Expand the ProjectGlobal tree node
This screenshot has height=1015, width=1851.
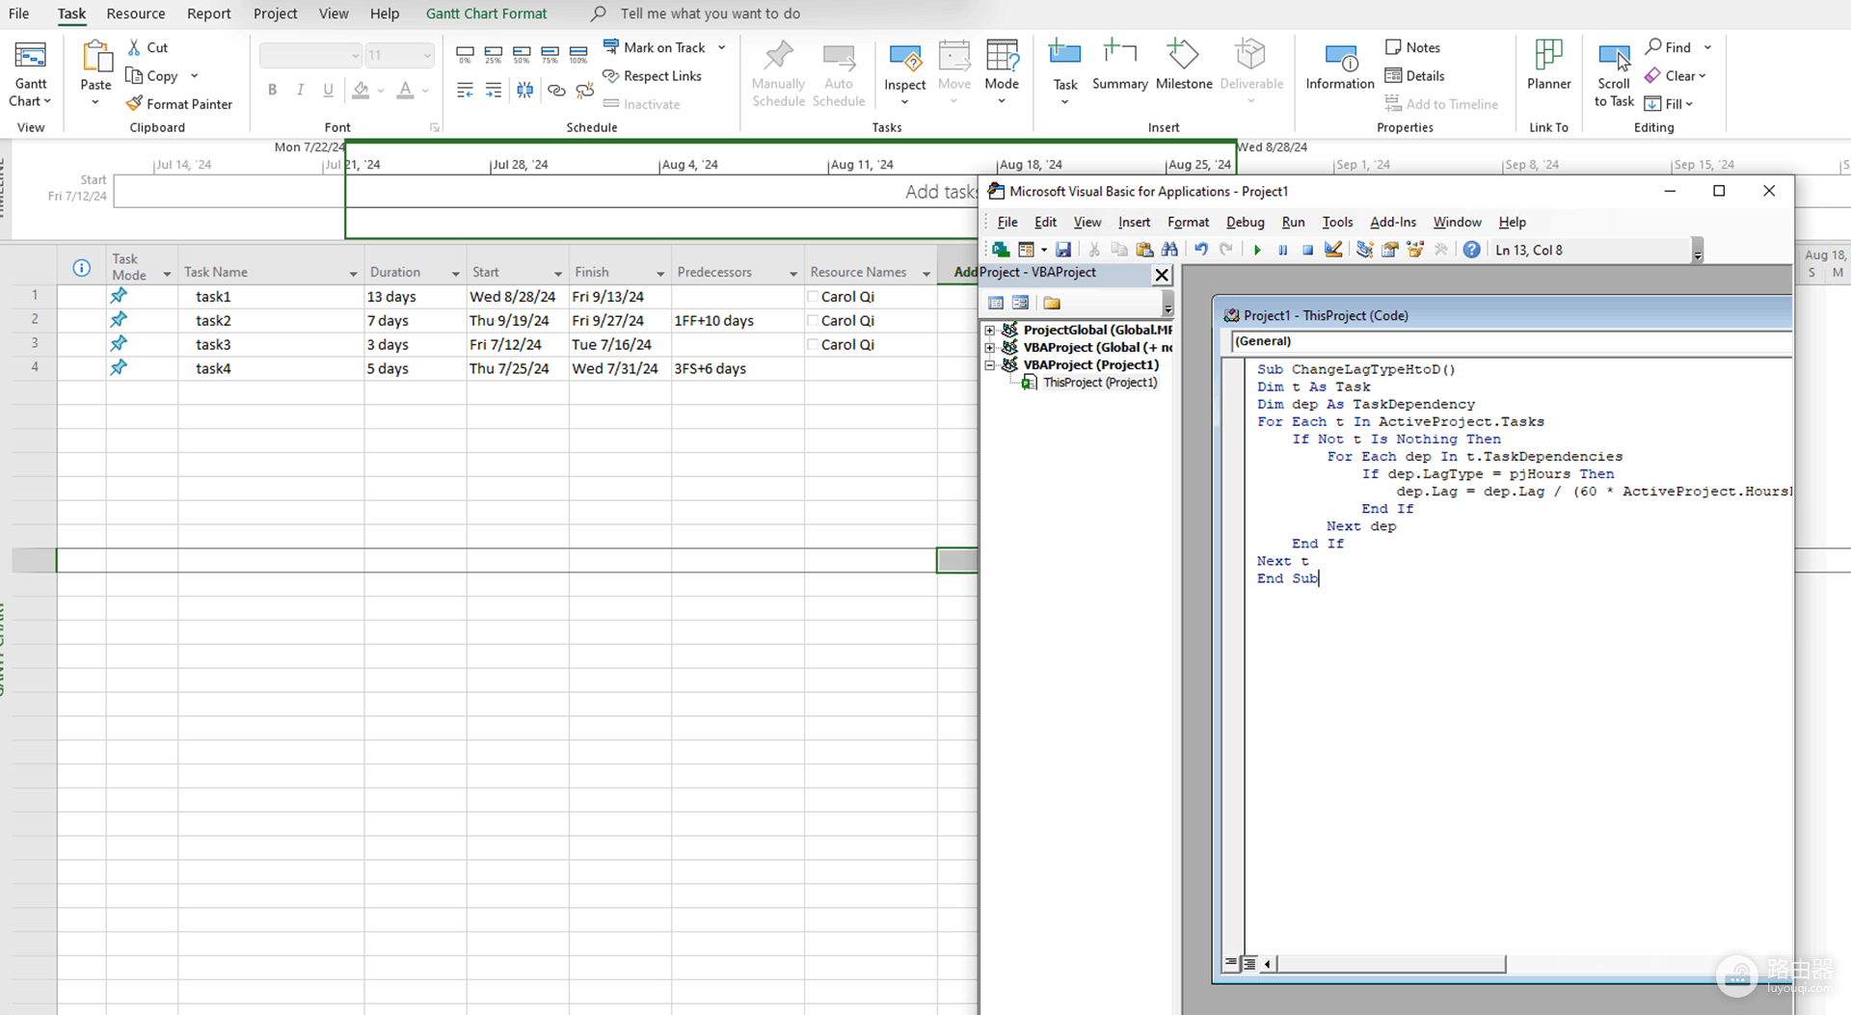[990, 331]
